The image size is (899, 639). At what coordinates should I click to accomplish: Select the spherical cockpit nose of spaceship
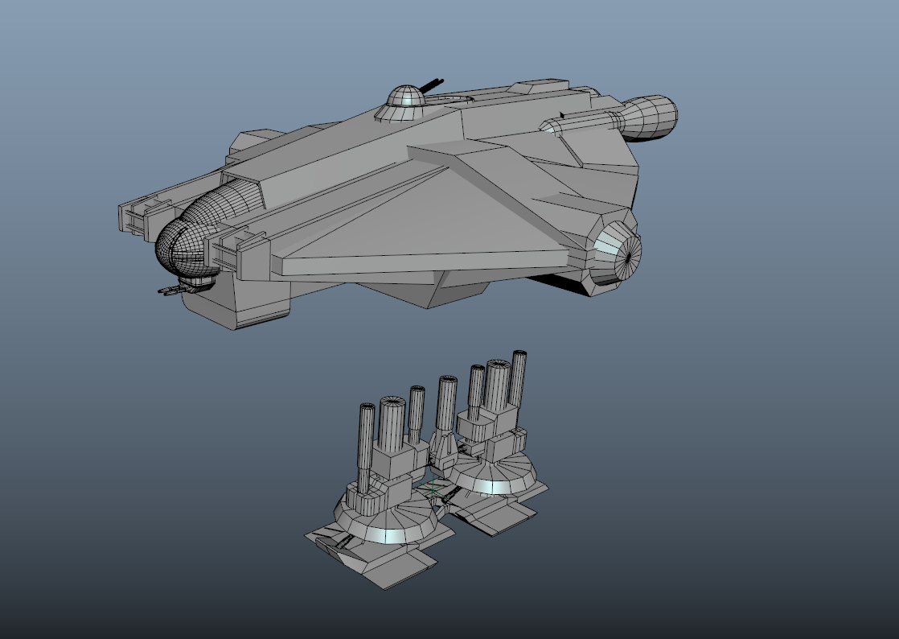(x=187, y=248)
